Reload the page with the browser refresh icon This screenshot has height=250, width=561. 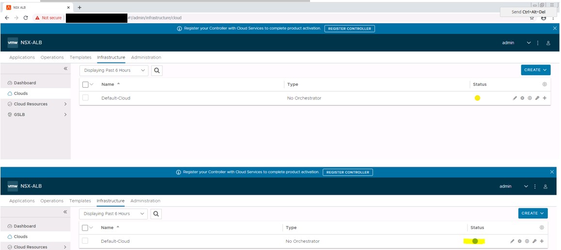coord(26,17)
